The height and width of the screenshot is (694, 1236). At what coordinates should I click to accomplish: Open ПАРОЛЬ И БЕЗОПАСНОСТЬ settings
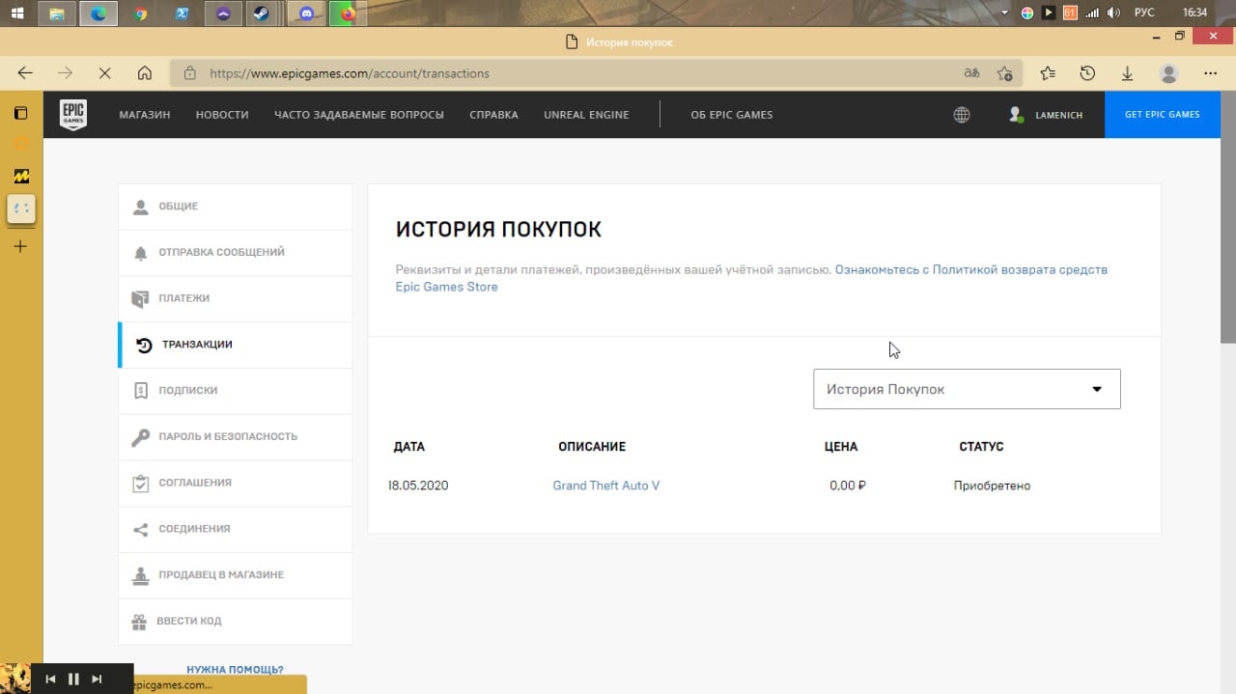pyautogui.click(x=236, y=437)
